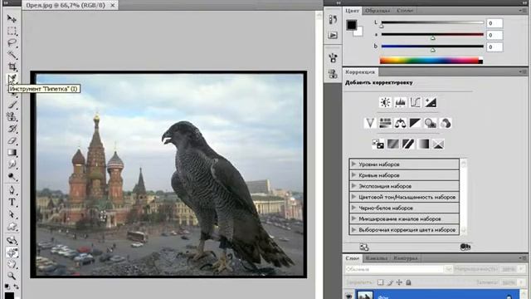Add a Brightness/Contrast adjustment
Viewport: 531px width, 299px height.
tap(385, 102)
